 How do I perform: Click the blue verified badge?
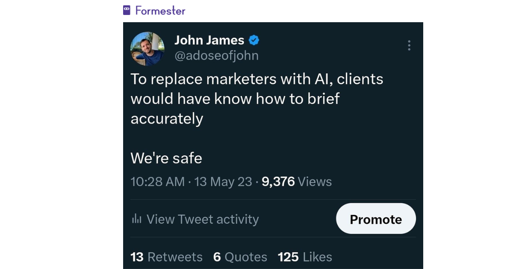coord(254,41)
